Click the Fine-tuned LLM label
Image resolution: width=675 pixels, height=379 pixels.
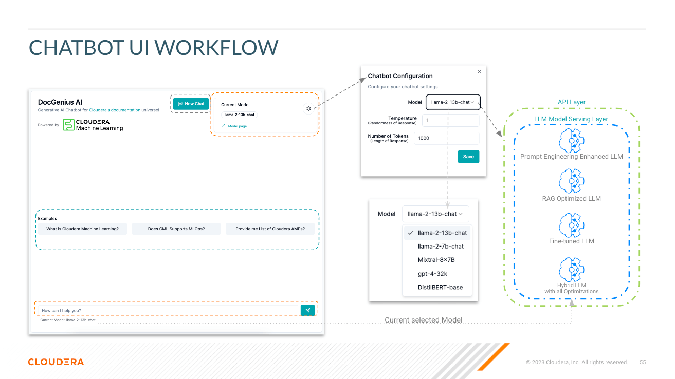pos(572,241)
